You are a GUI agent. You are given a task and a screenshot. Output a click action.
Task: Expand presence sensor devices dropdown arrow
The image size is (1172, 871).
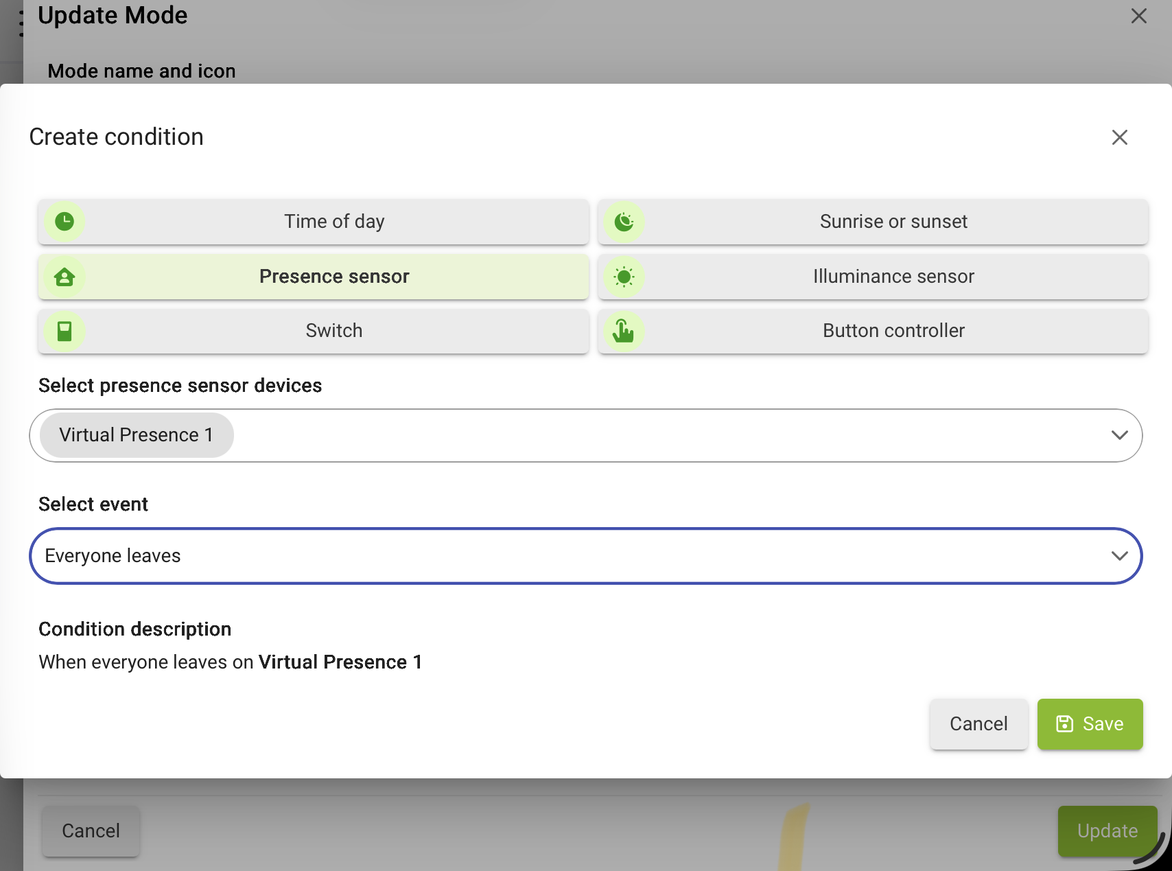(1119, 435)
